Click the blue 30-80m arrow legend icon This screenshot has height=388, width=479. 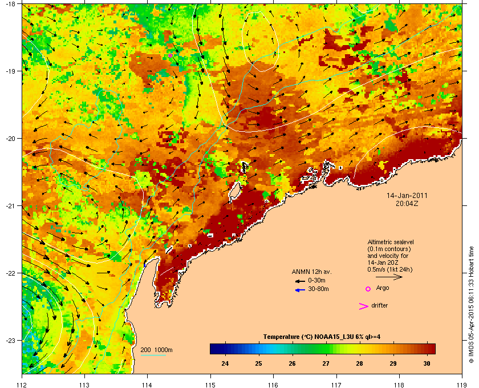click(300, 290)
